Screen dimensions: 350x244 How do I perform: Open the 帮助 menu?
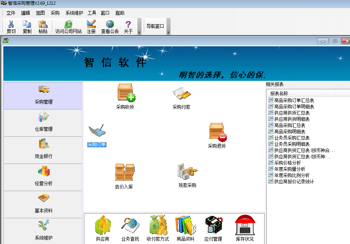(120, 13)
